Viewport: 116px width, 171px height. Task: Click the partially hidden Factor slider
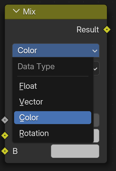tap(96, 120)
